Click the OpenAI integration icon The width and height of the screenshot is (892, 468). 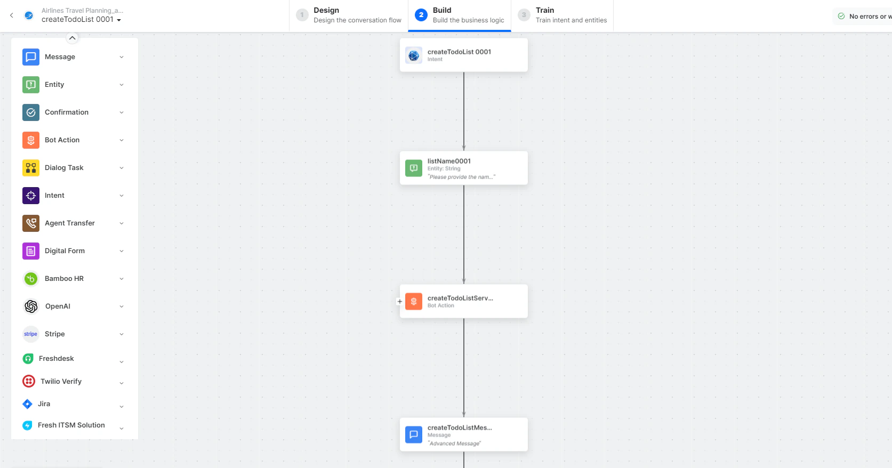tap(30, 306)
